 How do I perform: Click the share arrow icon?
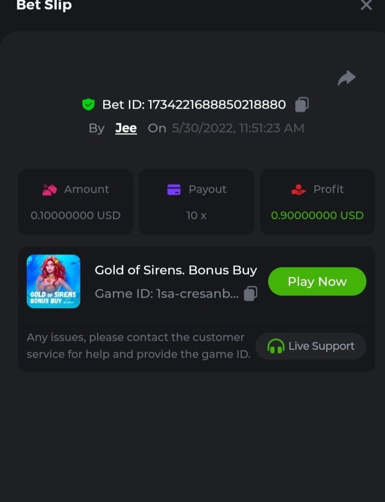coord(346,79)
